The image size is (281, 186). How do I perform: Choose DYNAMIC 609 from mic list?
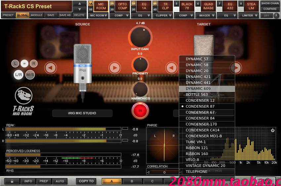207,89
